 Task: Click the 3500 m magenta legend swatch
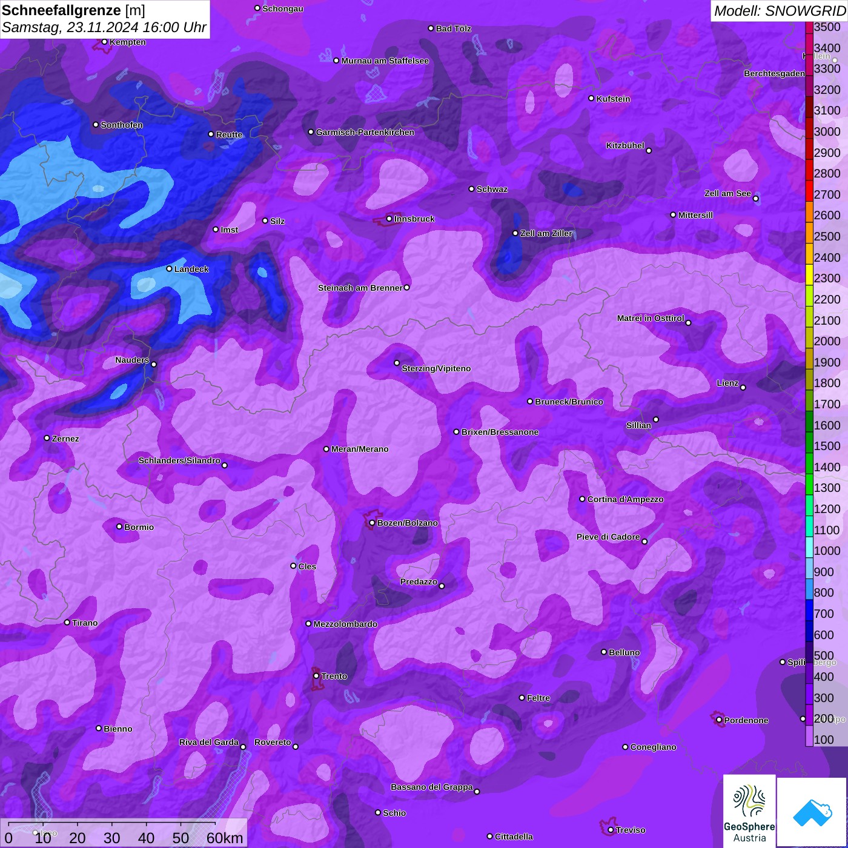coord(809,27)
